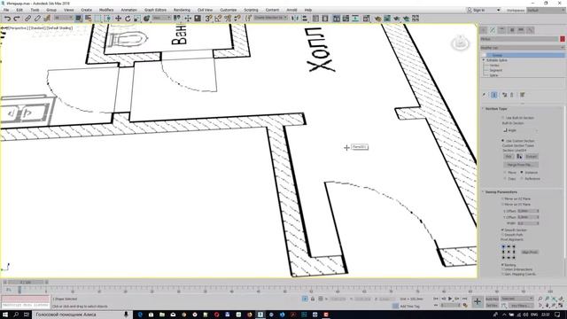Select the Use Custom Section radio
This screenshot has width=567, height=319.
click(502, 141)
